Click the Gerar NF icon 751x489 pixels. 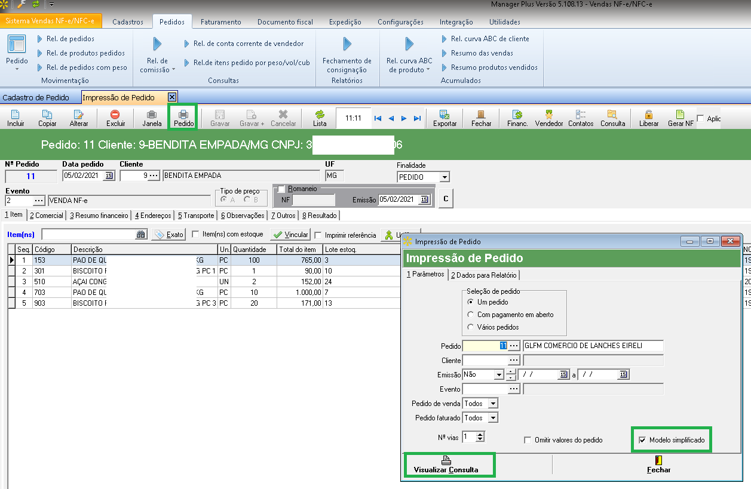[681, 118]
